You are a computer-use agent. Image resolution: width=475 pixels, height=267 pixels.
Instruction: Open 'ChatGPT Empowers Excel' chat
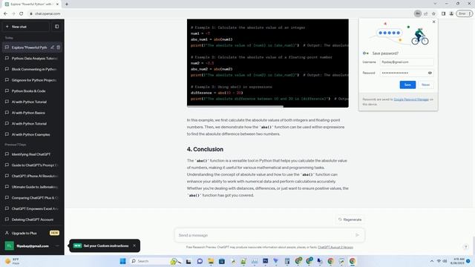32,208
